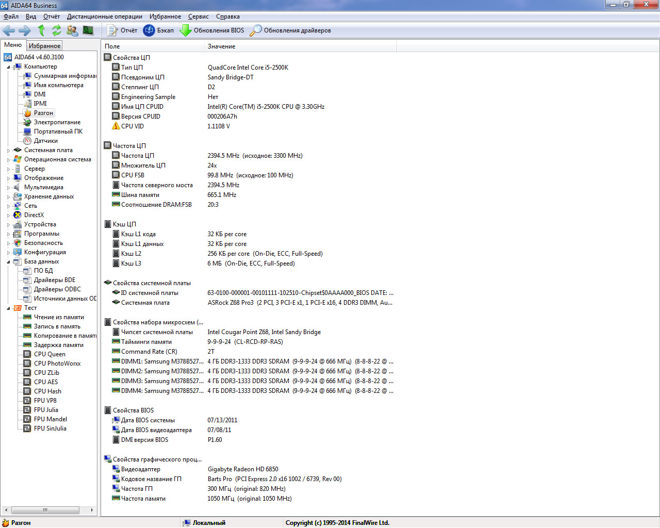
Task: Expand the Операционная система tree node
Action: click(x=8, y=160)
